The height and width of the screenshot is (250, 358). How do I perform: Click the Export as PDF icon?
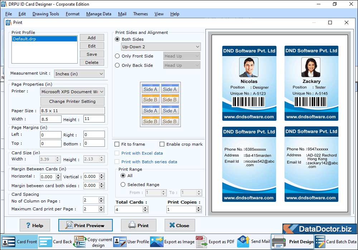[201, 241]
